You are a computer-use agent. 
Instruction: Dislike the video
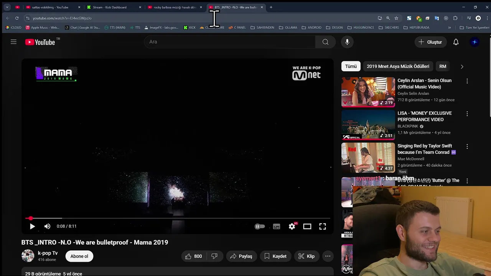214,256
